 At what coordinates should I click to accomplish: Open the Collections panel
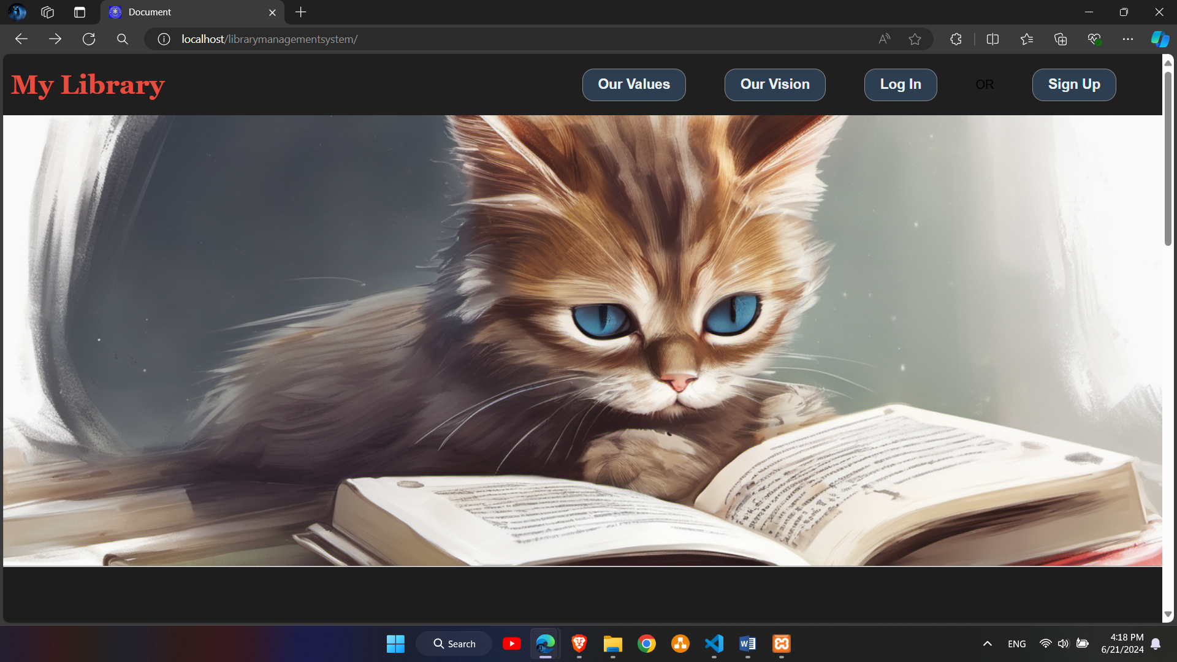coord(1061,39)
